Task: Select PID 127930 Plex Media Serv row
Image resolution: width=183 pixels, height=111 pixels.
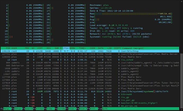Action: click(90, 89)
